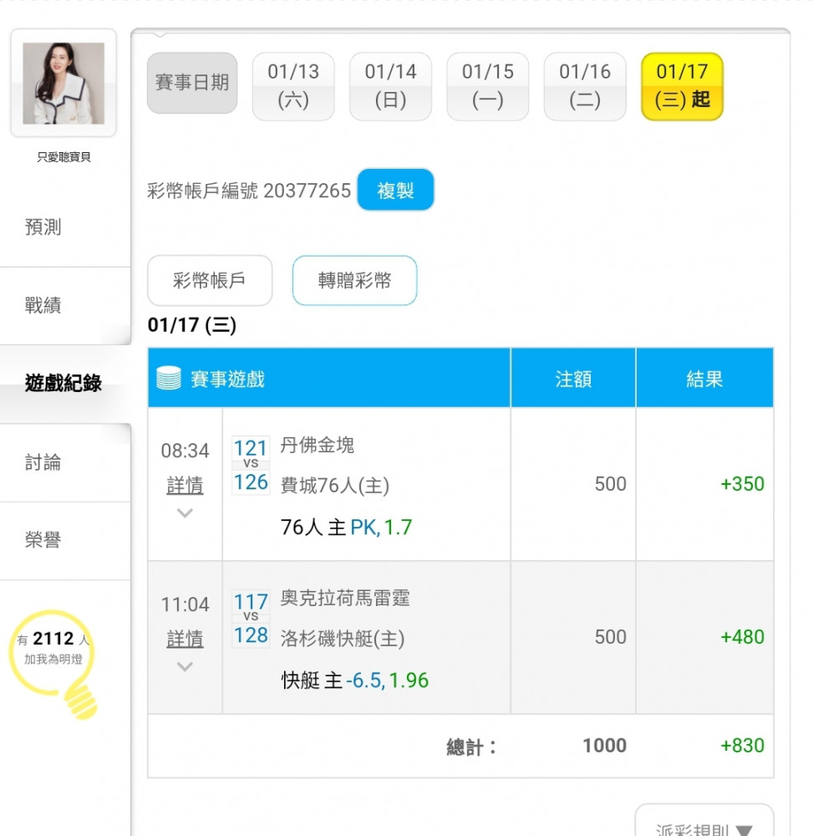Open the 彩幣帳戶 button

210,280
